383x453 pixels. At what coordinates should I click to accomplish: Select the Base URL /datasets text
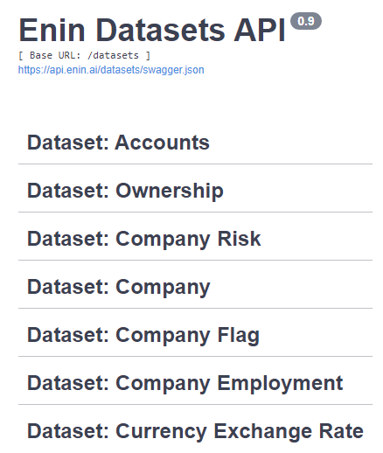(x=84, y=55)
